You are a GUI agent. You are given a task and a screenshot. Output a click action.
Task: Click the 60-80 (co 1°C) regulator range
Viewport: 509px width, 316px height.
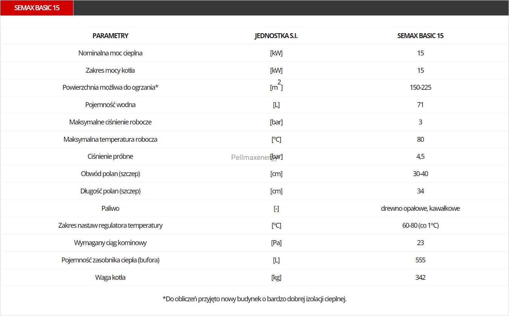(420, 225)
